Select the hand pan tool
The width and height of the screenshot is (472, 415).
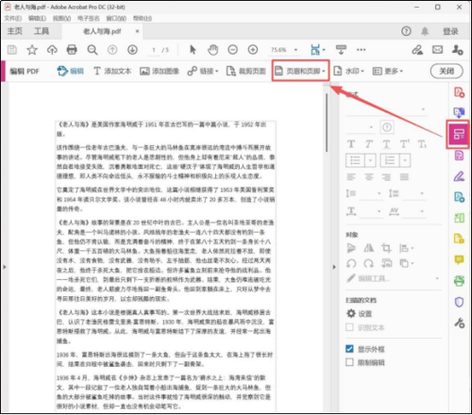click(213, 49)
